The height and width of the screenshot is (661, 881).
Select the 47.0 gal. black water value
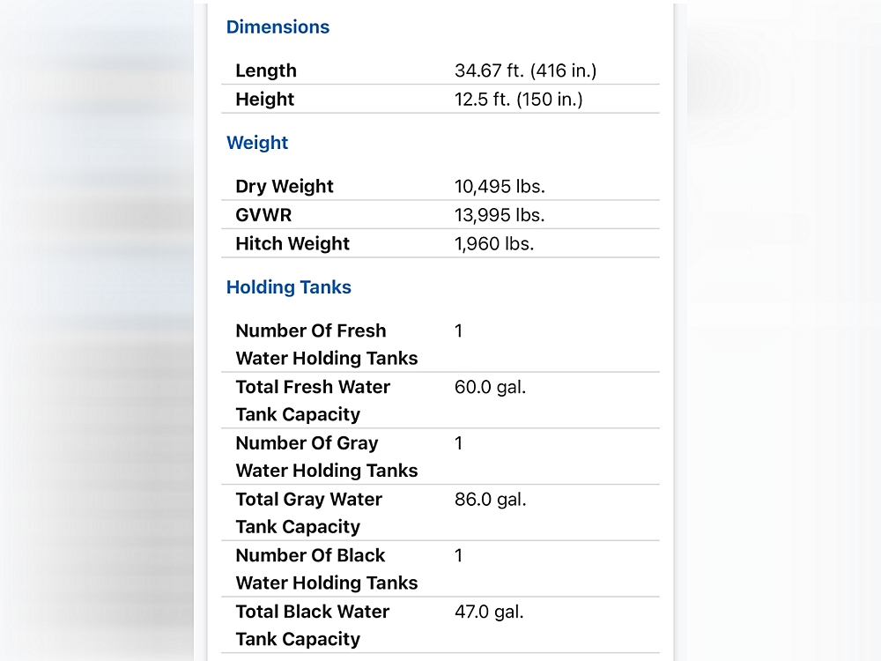pos(489,612)
